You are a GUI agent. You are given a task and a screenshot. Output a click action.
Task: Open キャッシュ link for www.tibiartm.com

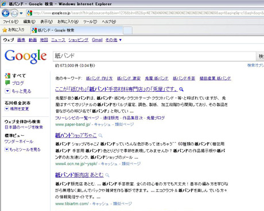tap(100, 204)
